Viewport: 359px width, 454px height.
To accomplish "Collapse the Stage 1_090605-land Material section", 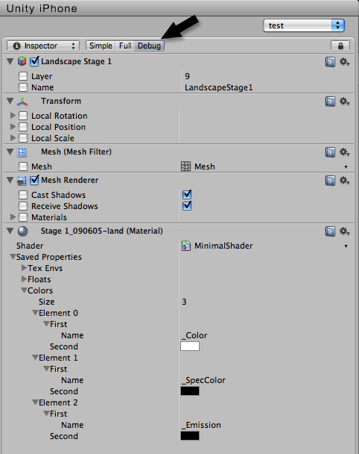I will click(x=10, y=231).
